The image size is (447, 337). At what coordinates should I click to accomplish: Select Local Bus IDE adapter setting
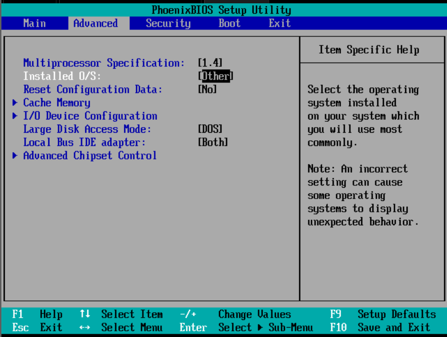(x=84, y=142)
